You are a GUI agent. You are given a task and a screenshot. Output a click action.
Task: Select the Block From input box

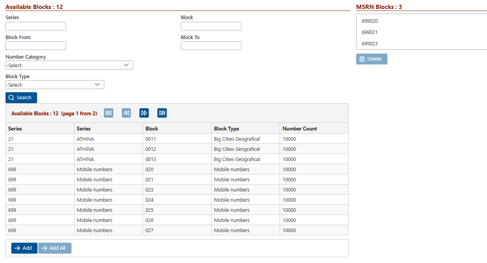tap(36, 46)
